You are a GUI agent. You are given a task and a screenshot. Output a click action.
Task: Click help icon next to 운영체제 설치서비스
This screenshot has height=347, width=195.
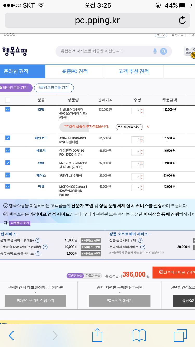[143, 247]
